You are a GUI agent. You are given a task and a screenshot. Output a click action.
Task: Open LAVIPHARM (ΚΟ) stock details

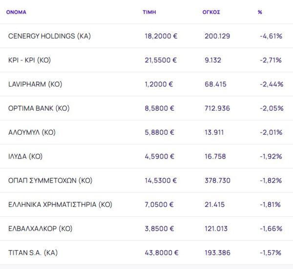point(35,84)
